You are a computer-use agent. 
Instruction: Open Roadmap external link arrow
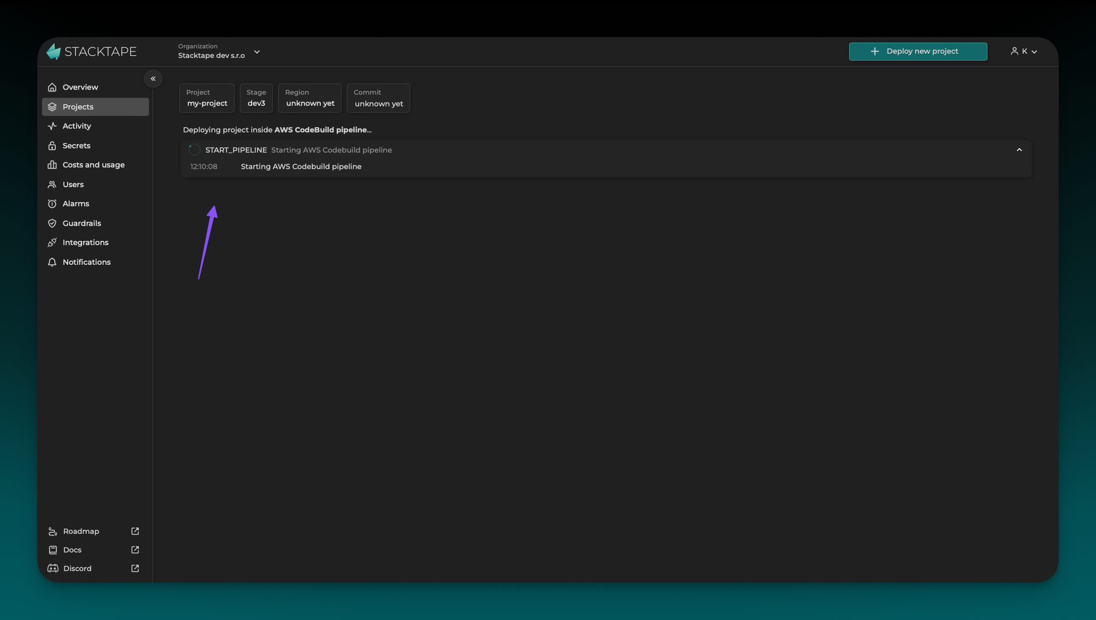pyautogui.click(x=135, y=531)
